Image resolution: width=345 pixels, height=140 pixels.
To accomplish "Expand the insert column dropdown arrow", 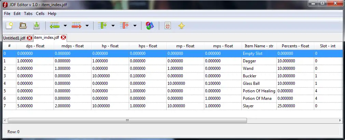I will tap(113, 26).
